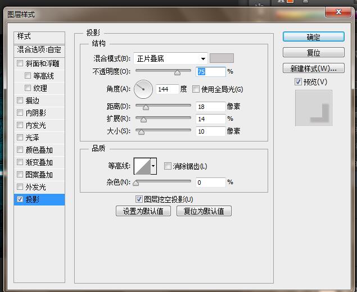Enable 内发光 effect checkbox
This screenshot has width=357, height=292.
(20, 125)
